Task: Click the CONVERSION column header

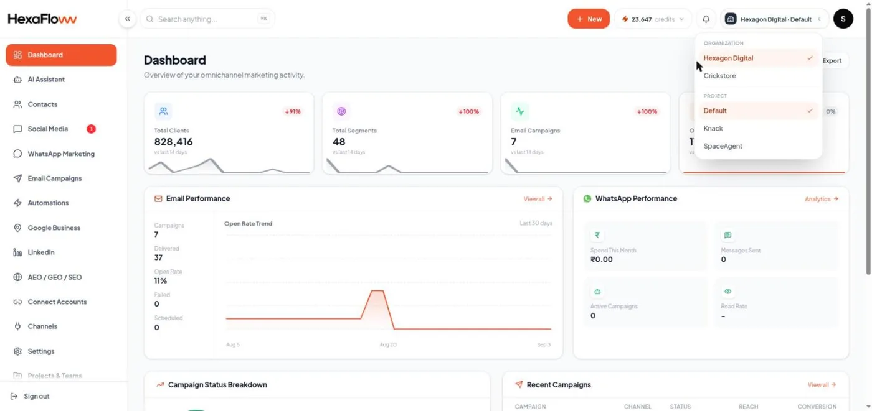Action: (817, 407)
